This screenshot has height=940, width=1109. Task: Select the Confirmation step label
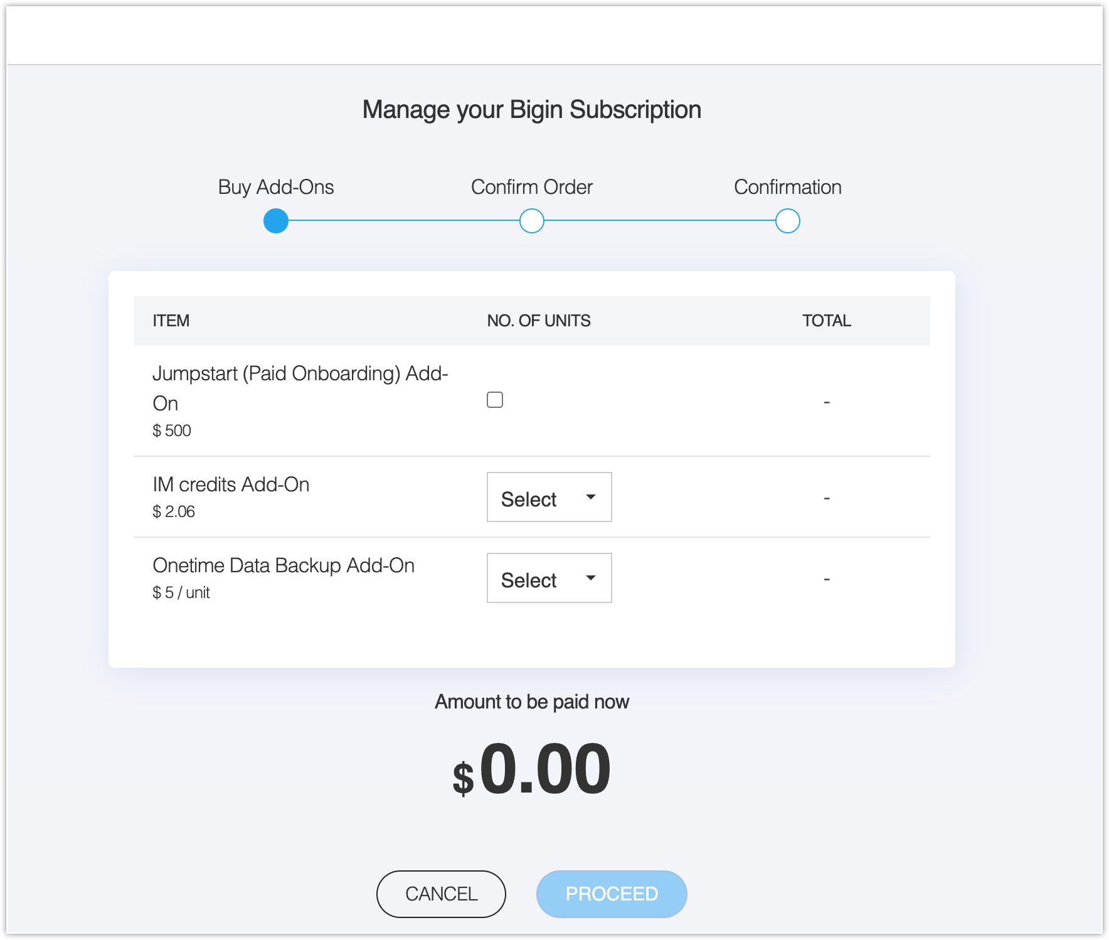(788, 187)
